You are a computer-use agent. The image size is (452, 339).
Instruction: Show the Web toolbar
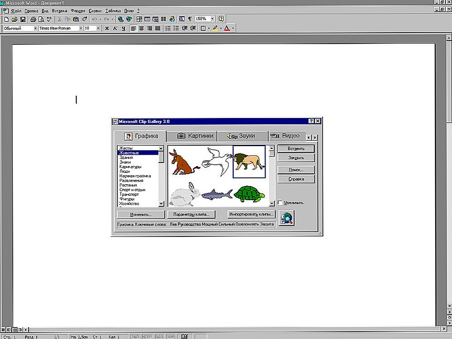[x=129, y=20]
